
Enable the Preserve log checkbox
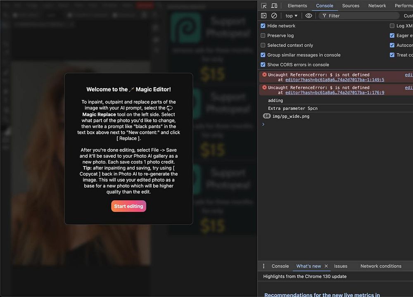[263, 36]
